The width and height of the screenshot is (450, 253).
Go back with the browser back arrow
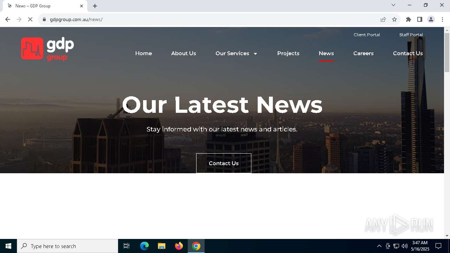click(8, 19)
